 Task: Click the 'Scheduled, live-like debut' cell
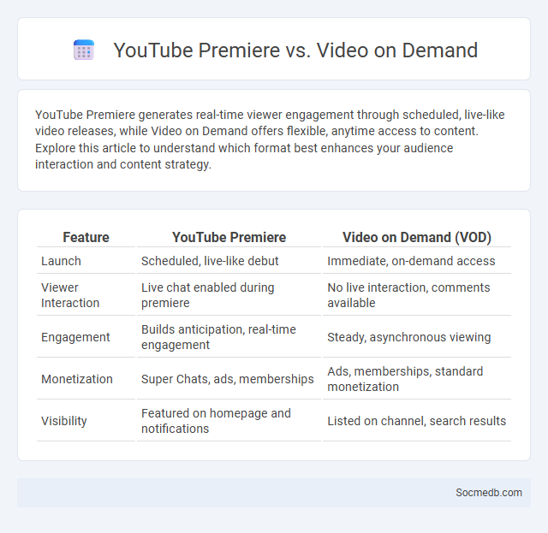click(229, 261)
